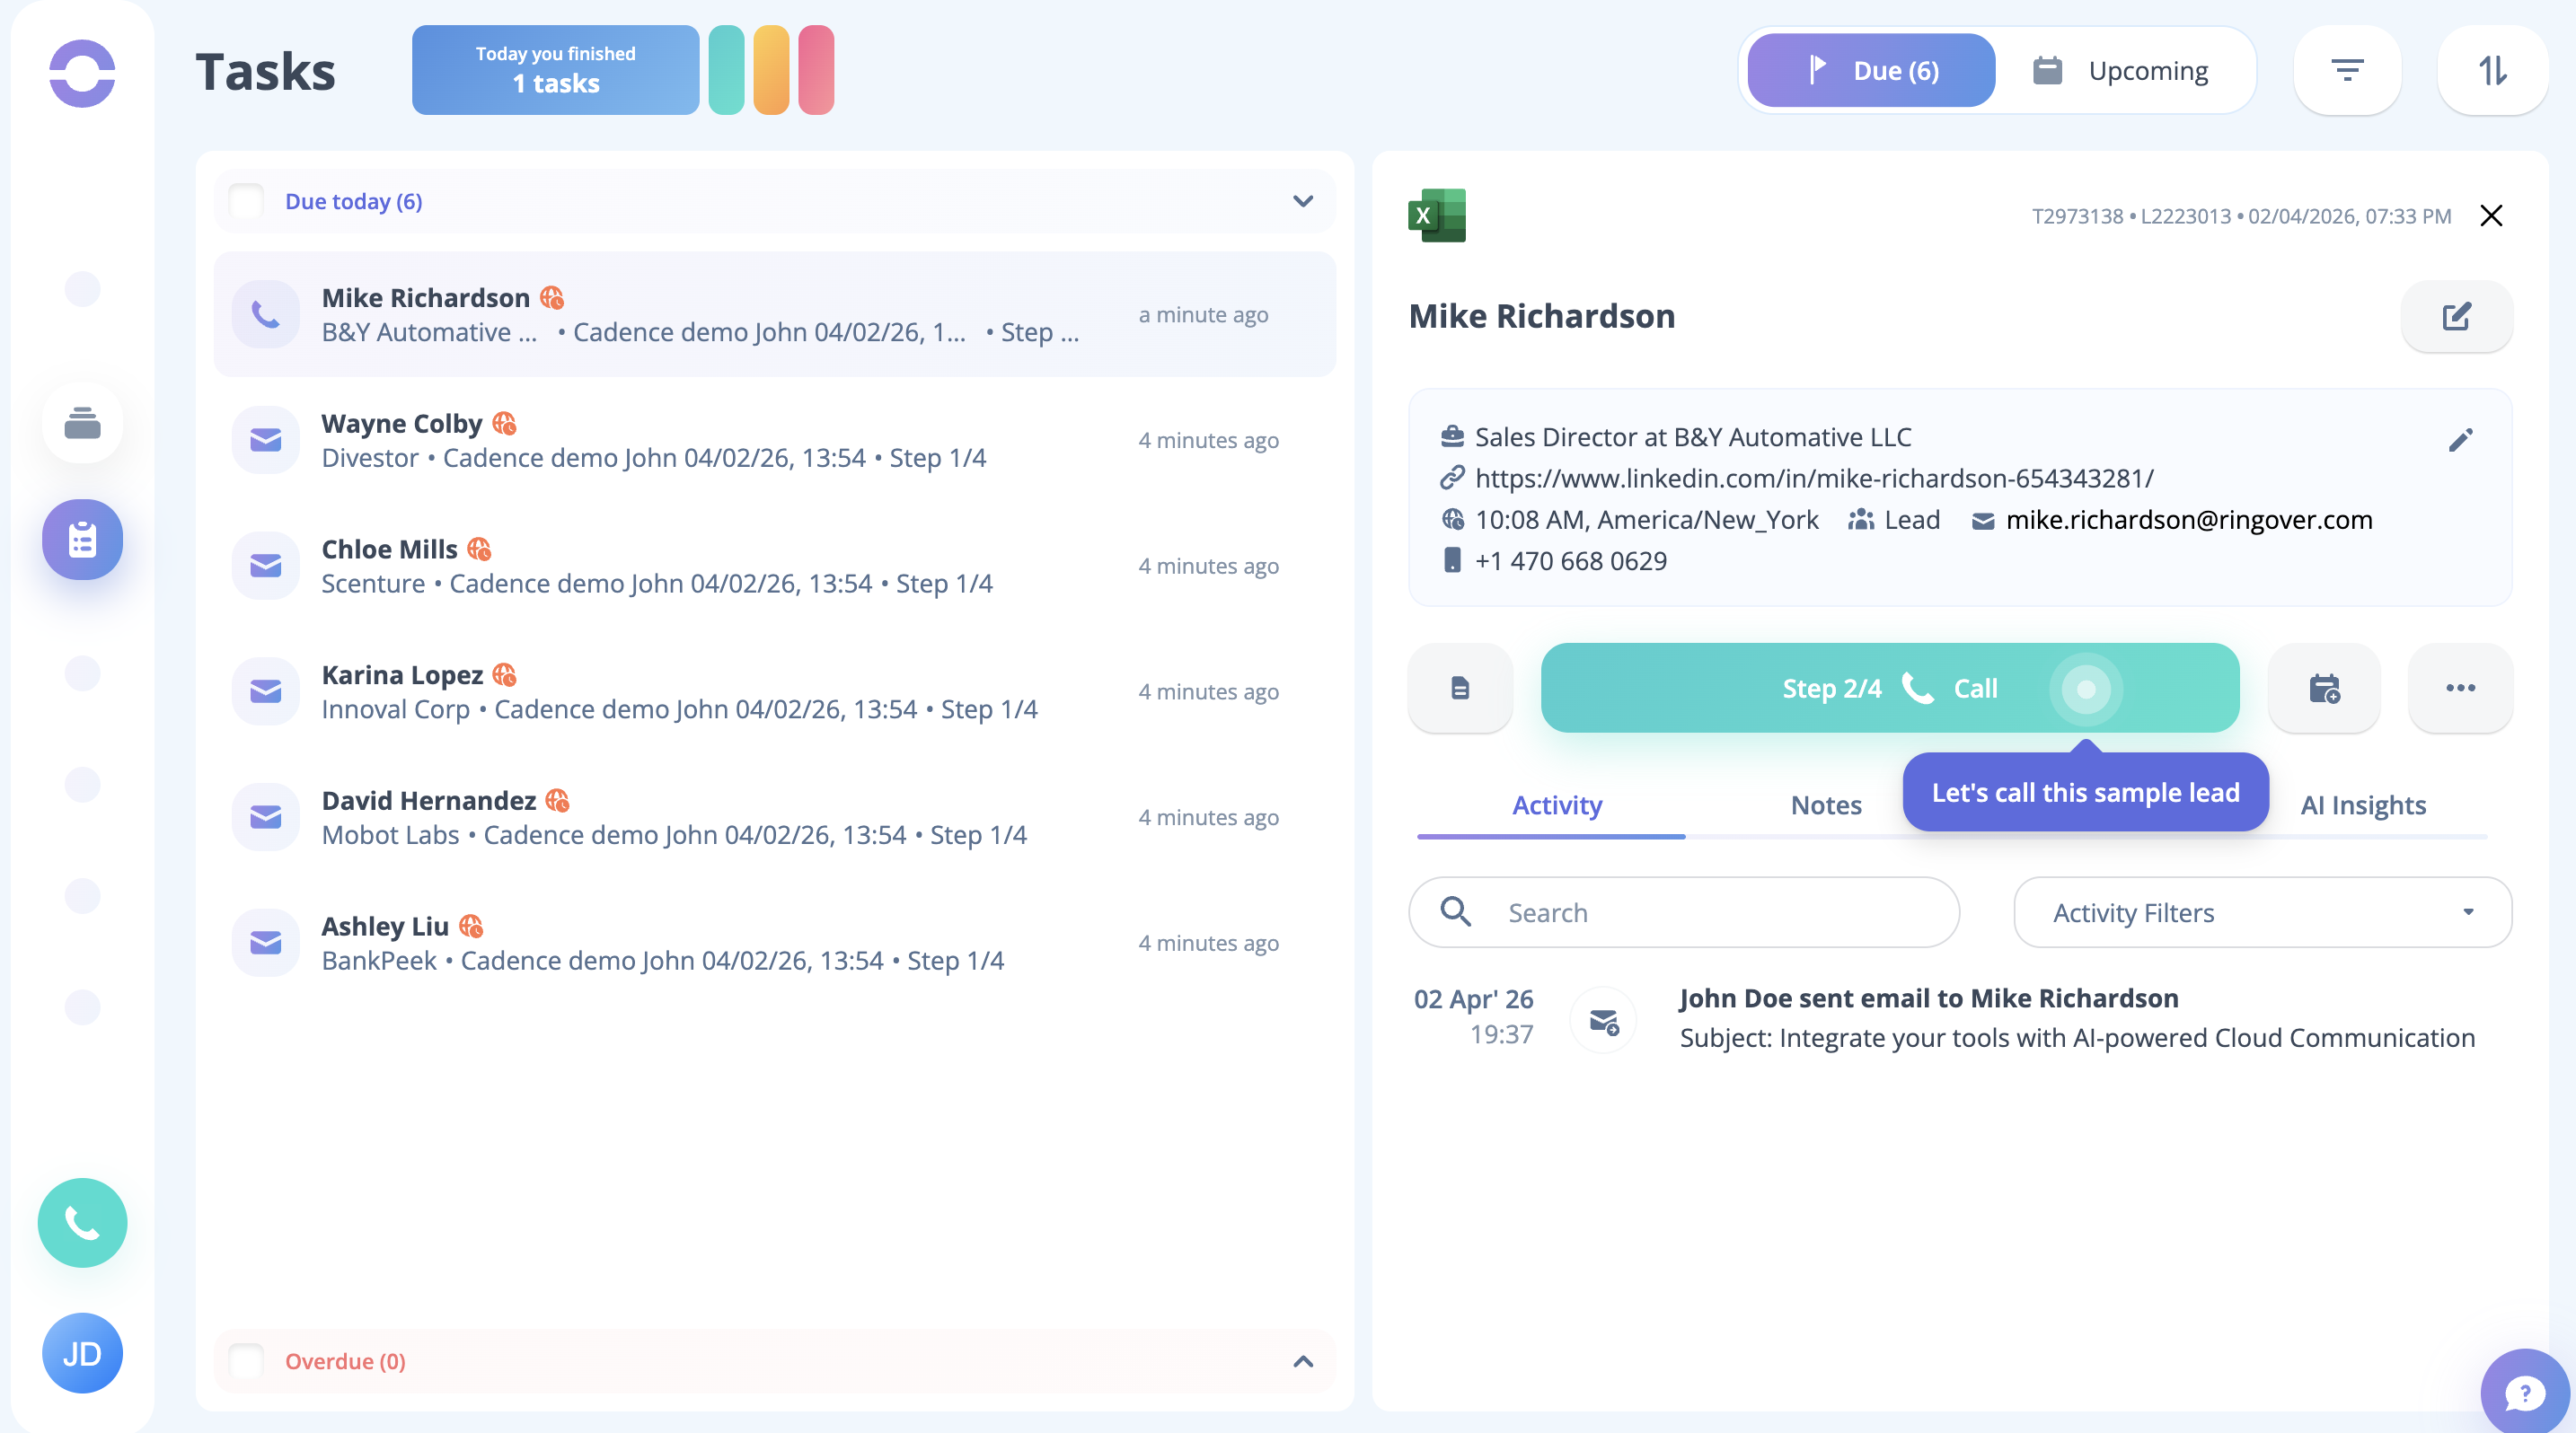Click the edit lead icon beside Mike Richardson
Image resolution: width=2576 pixels, height=1433 pixels.
click(x=2456, y=317)
